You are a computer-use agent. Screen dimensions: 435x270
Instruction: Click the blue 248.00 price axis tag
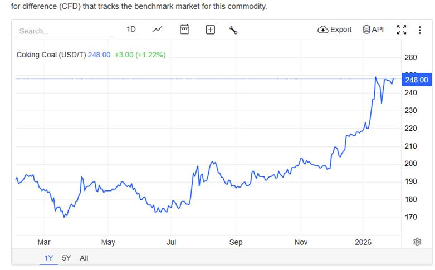point(416,80)
